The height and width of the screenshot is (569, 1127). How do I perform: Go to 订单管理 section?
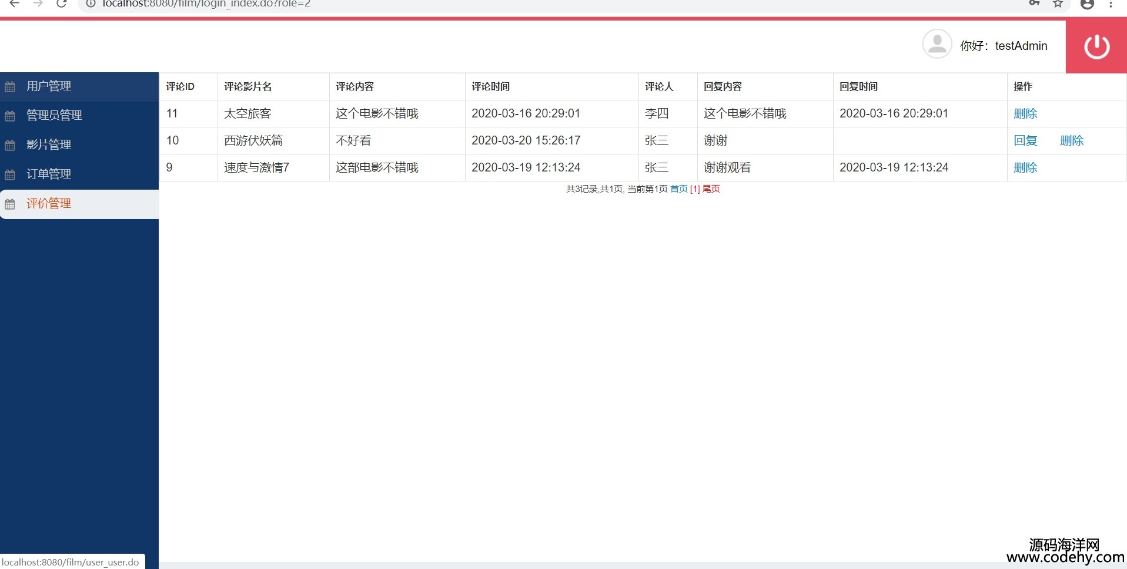(49, 174)
